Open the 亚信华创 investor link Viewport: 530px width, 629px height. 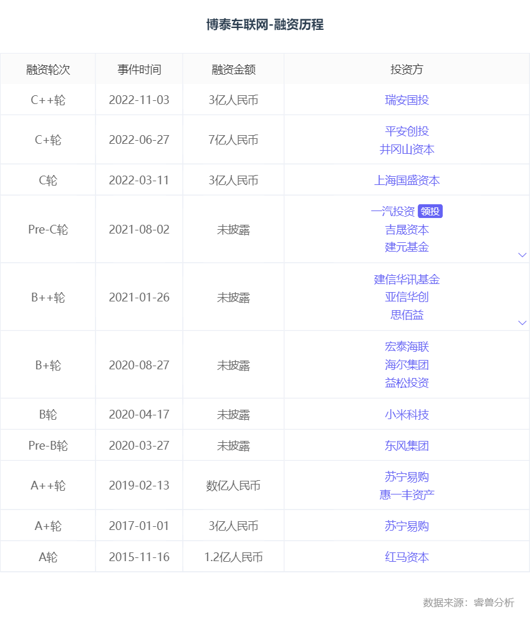(x=407, y=297)
